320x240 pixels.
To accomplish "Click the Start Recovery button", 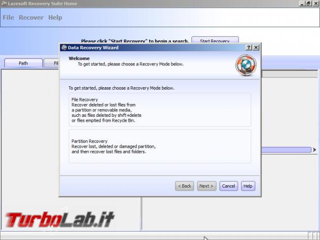I will pos(215,40).
